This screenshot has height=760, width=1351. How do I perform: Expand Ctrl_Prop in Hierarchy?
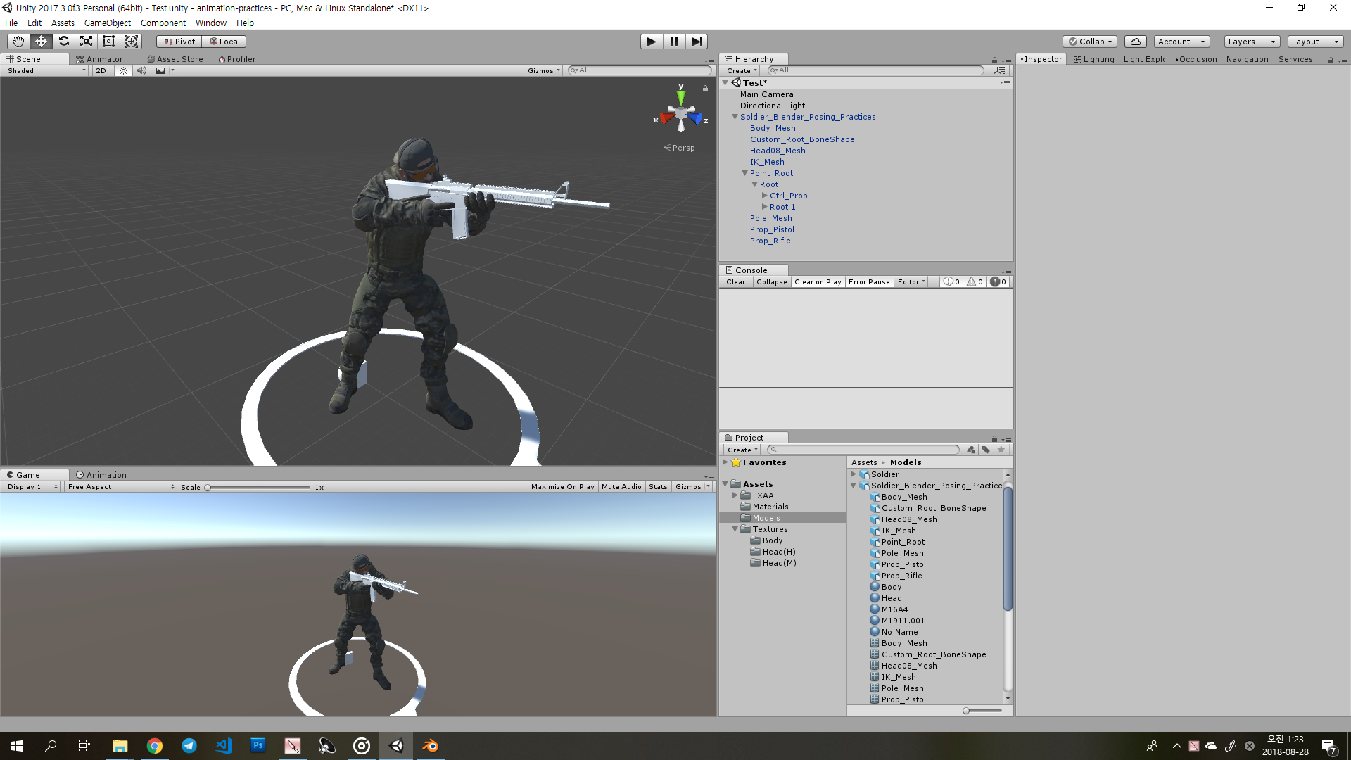(765, 196)
